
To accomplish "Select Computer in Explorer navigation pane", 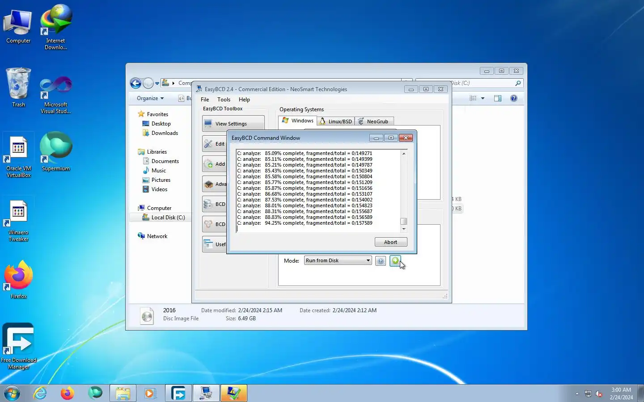I will (155, 208).
